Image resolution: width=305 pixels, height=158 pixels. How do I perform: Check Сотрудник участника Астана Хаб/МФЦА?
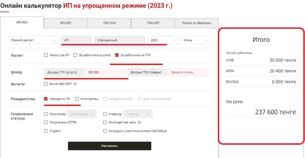tap(105, 131)
